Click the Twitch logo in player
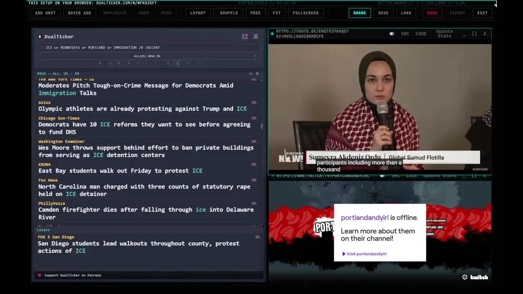523x294 pixels. tap(479, 277)
